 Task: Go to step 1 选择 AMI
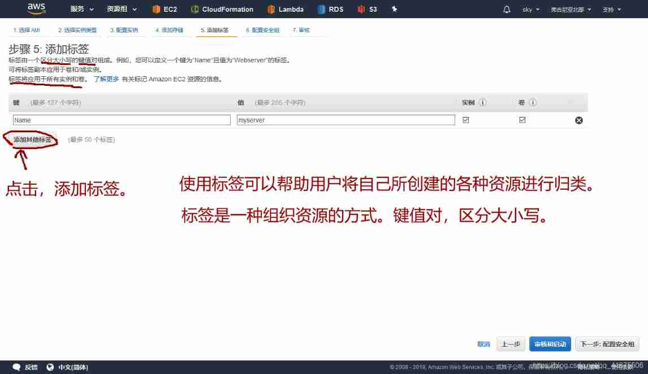[x=27, y=30]
